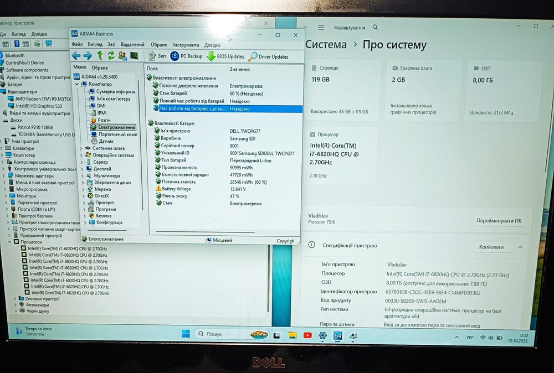Open the Settings hamburger navigation menu

pyautogui.click(x=321, y=28)
